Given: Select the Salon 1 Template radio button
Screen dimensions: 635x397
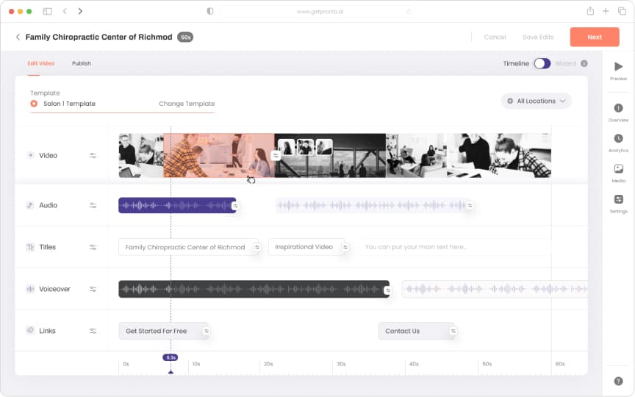Looking at the screenshot, I should 34,104.
